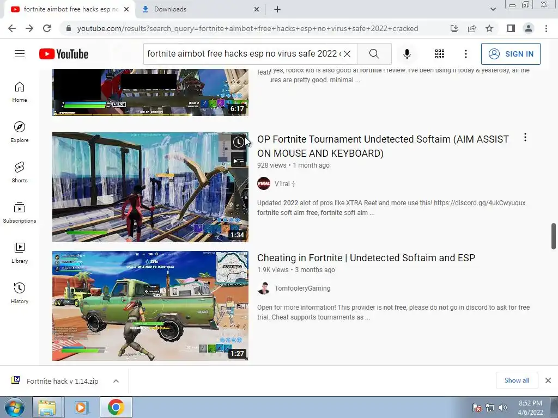
Task: Open options for OP Fortnite Tournament video
Action: tap(525, 137)
